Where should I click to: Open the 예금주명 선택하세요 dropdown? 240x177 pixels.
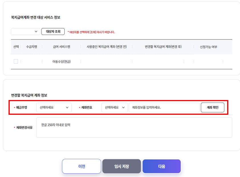[54, 107]
